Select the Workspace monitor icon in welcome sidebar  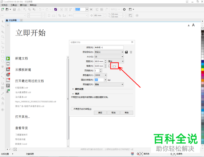coord(8,64)
